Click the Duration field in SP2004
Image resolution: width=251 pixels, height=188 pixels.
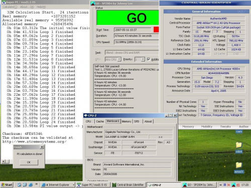coord(136,36)
